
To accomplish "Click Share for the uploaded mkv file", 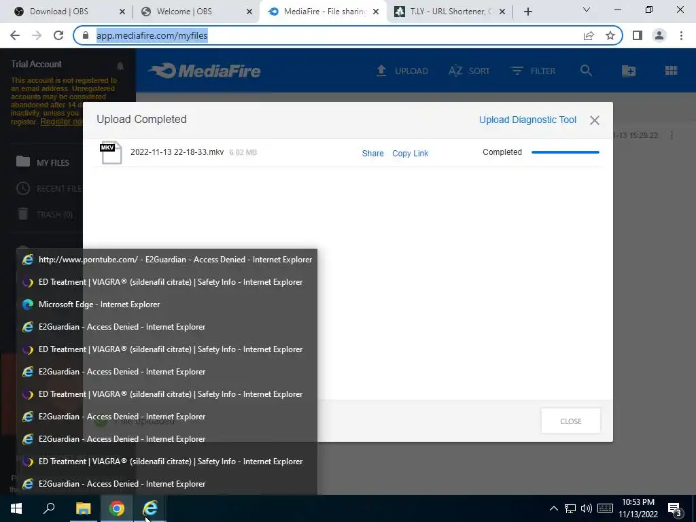I will (x=372, y=153).
